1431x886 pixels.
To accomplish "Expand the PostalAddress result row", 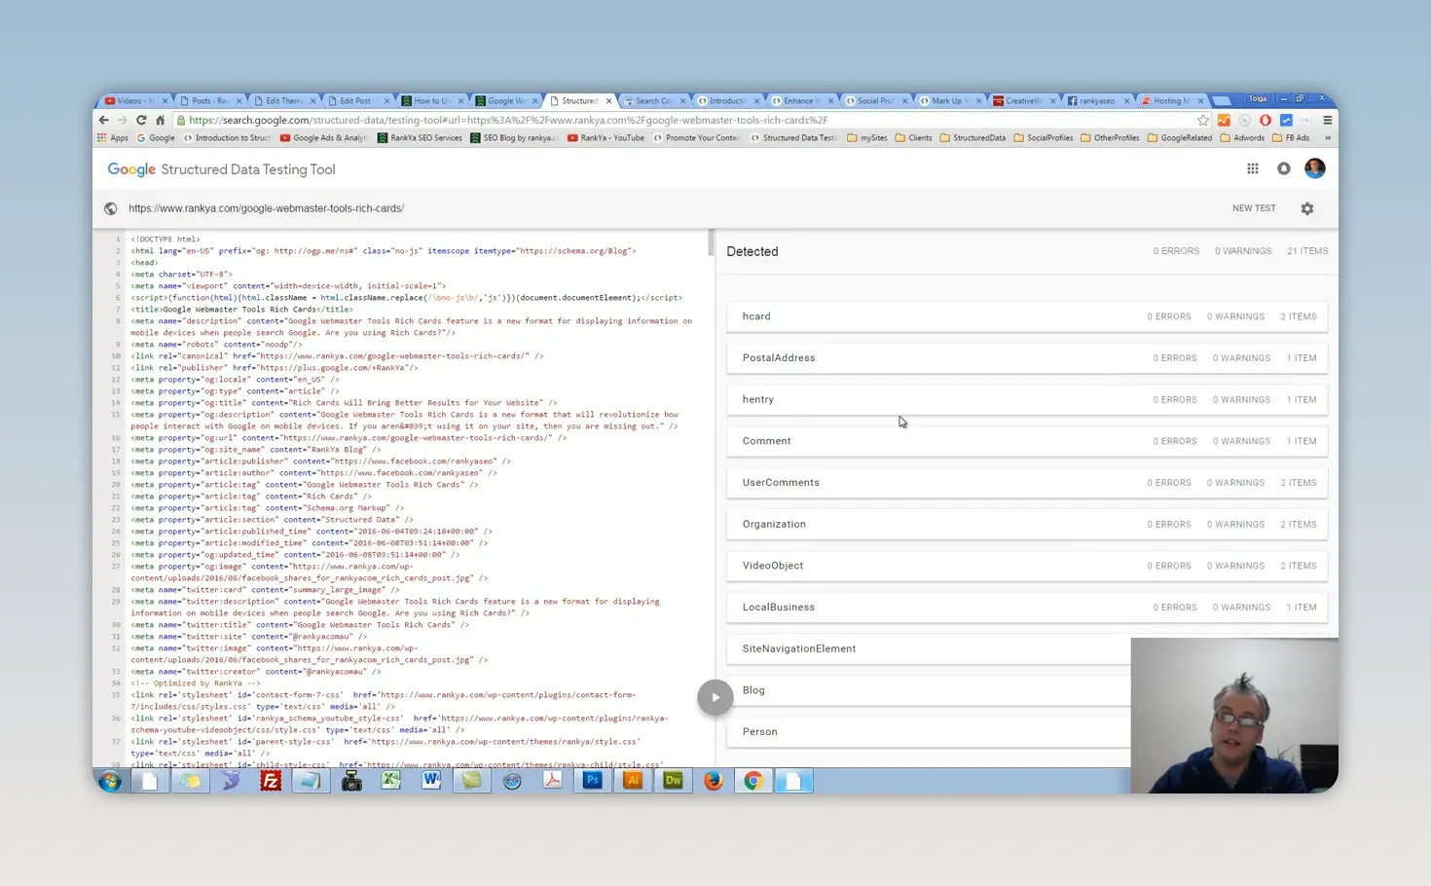I will pos(1027,358).
